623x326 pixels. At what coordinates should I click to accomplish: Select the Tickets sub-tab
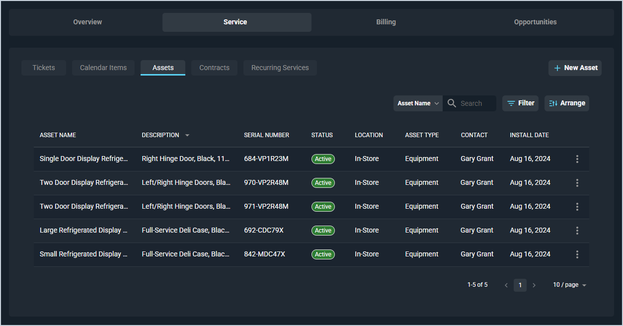coord(44,68)
